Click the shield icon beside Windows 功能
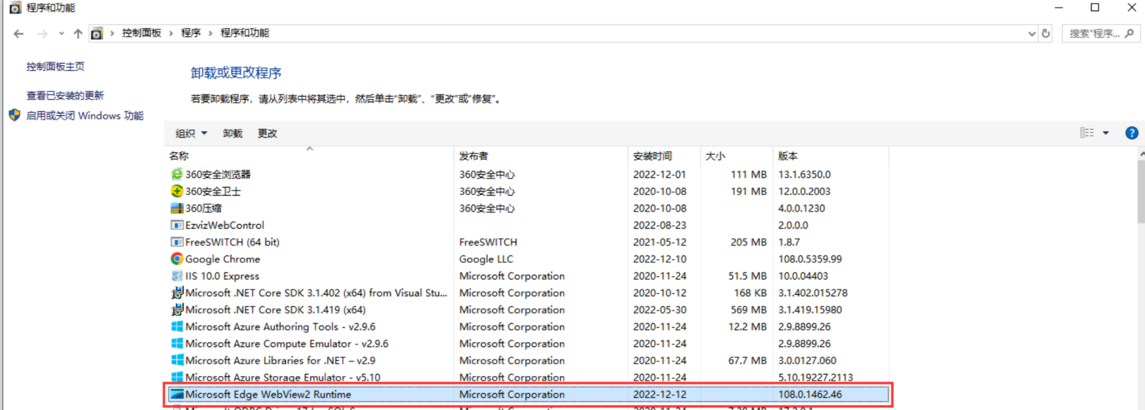The width and height of the screenshot is (1145, 410). pos(15,115)
